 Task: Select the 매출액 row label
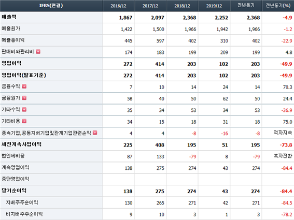click(x=9, y=17)
